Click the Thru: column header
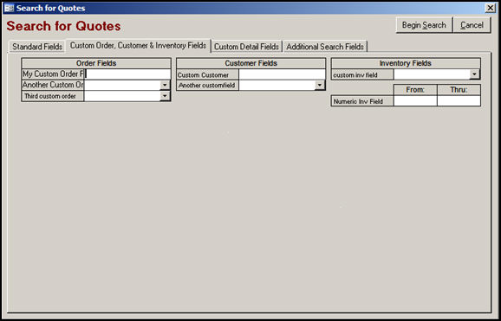The height and width of the screenshot is (321, 501). point(459,90)
